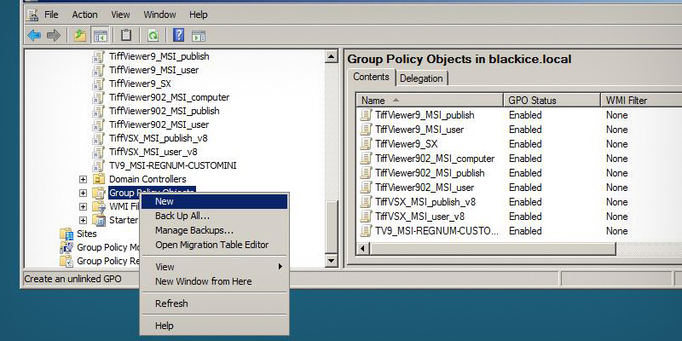Click the Show/Hide Action Pane icon
This screenshot has height=341, width=682.
pos(199,35)
